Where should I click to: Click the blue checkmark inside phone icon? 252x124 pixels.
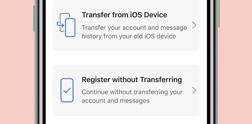click(67, 90)
